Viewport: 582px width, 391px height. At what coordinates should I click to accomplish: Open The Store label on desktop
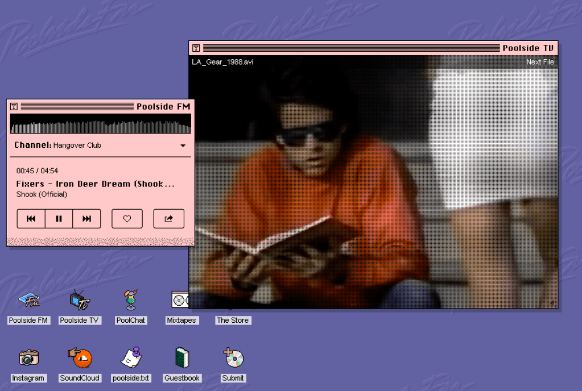click(233, 321)
